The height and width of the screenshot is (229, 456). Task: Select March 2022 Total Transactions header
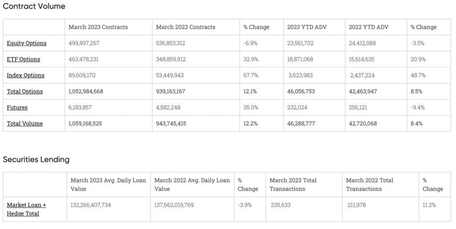coord(370,185)
